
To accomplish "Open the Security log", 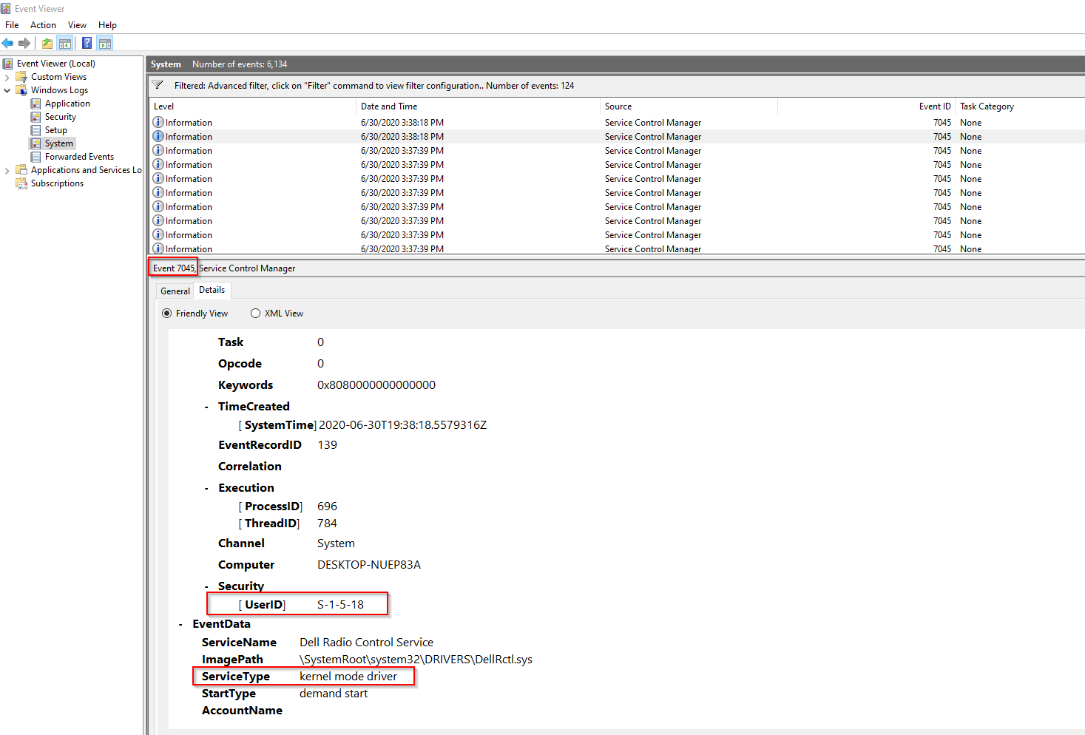I will tap(60, 117).
